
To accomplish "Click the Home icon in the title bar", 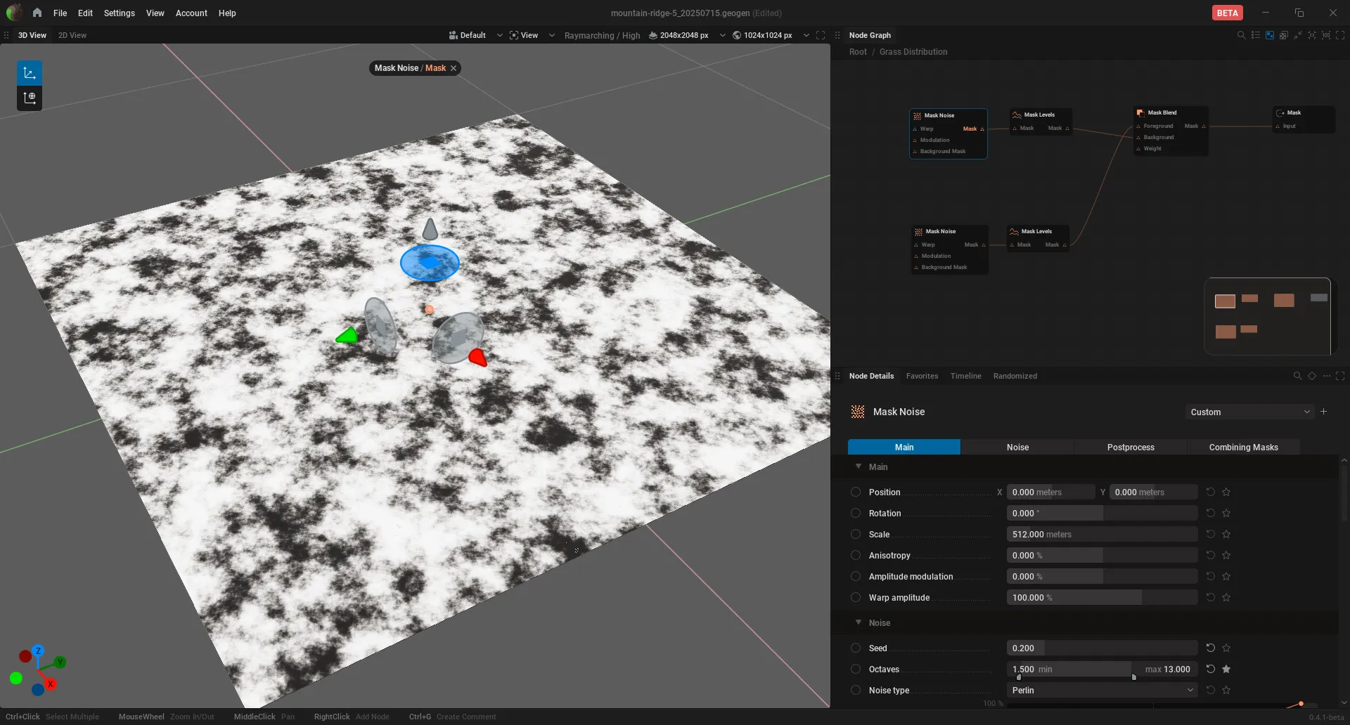I will click(x=37, y=13).
